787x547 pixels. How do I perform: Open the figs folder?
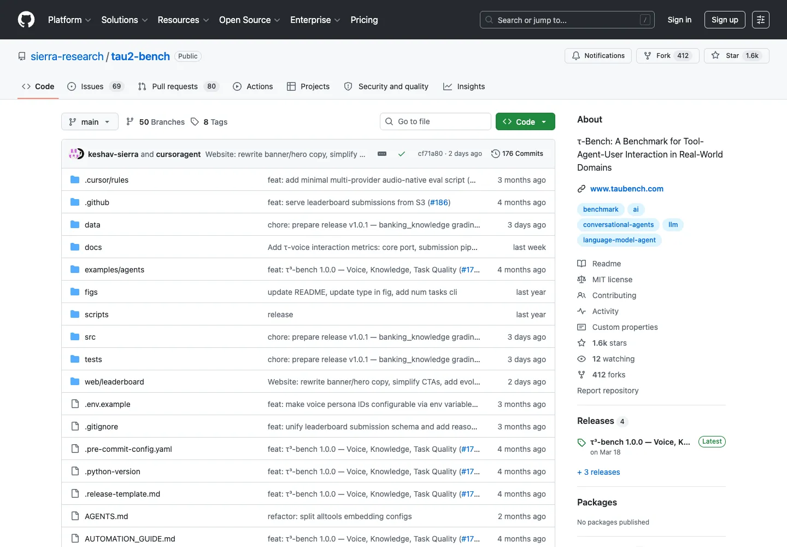(91, 292)
